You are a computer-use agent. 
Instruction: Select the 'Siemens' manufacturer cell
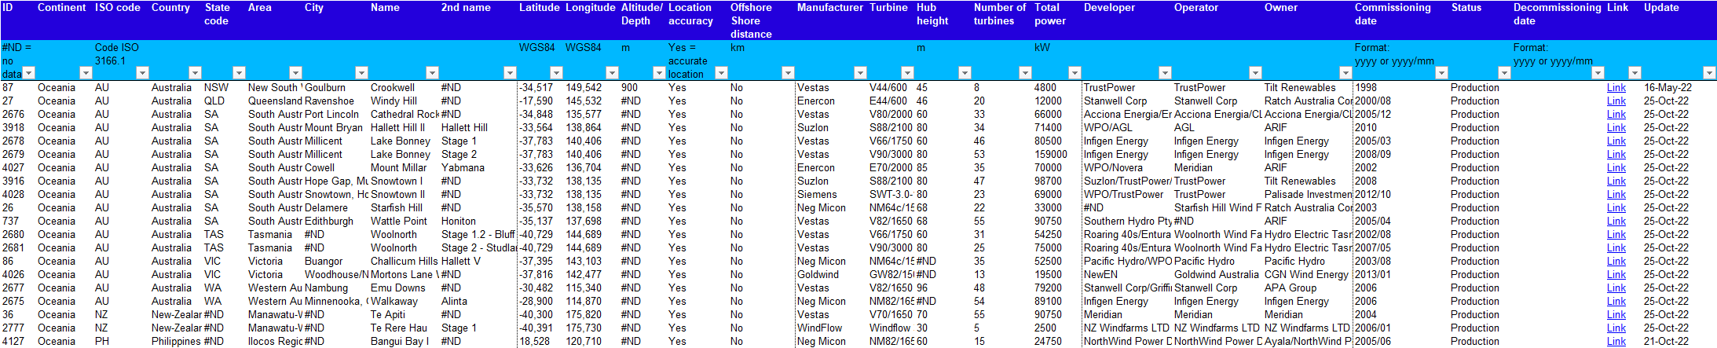(x=831, y=195)
